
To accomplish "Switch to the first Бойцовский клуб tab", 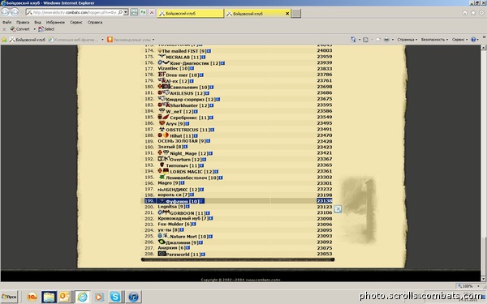I will (190, 13).
